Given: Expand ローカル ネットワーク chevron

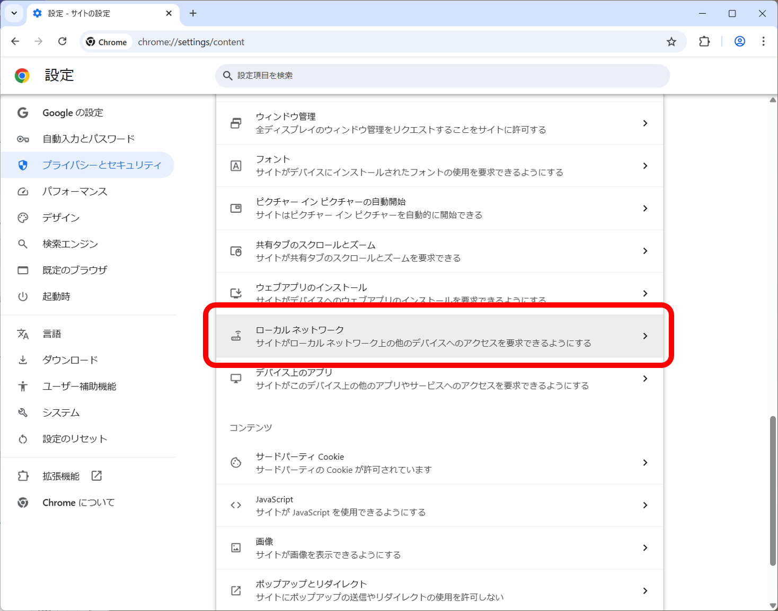Looking at the screenshot, I should pos(645,336).
